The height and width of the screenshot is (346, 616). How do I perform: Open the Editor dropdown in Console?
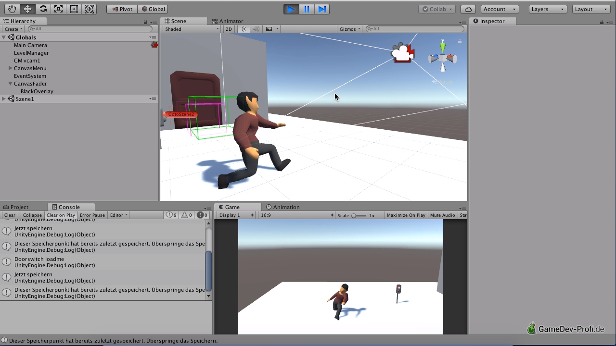tap(118, 215)
